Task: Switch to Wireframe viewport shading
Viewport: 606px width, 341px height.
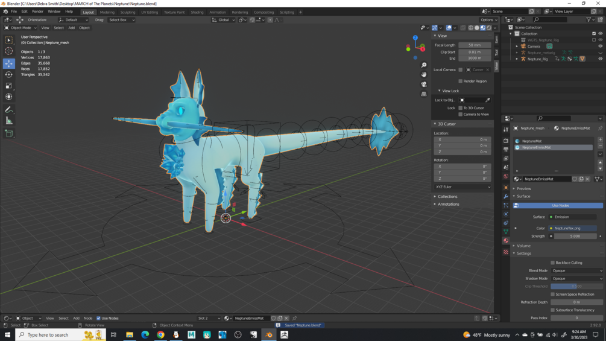Action: 471,28
